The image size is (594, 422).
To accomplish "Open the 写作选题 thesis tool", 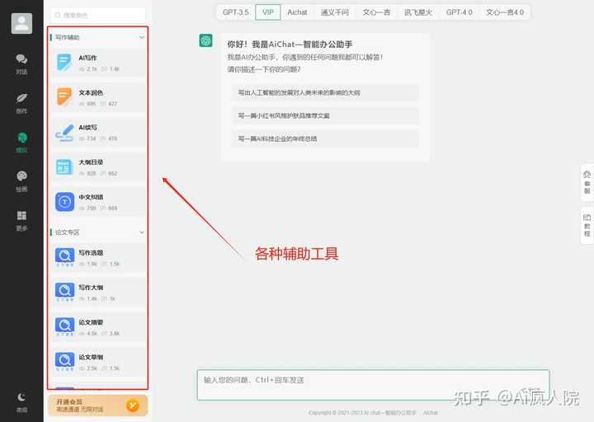I will [98, 258].
